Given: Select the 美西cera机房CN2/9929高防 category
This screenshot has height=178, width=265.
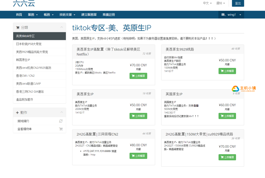Looking at the screenshot, I should [40, 68].
